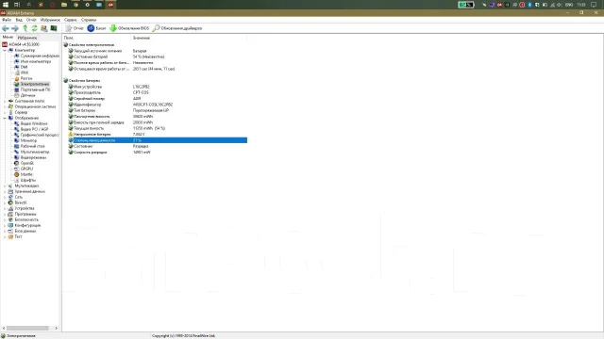604x339 pixels.
Task: Expand the Операционная система node
Action: [x=5, y=106]
